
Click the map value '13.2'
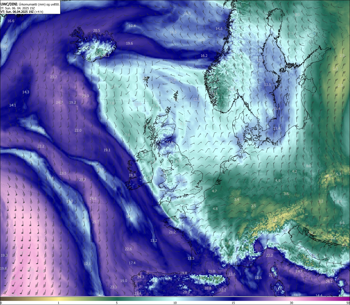tap(154, 240)
